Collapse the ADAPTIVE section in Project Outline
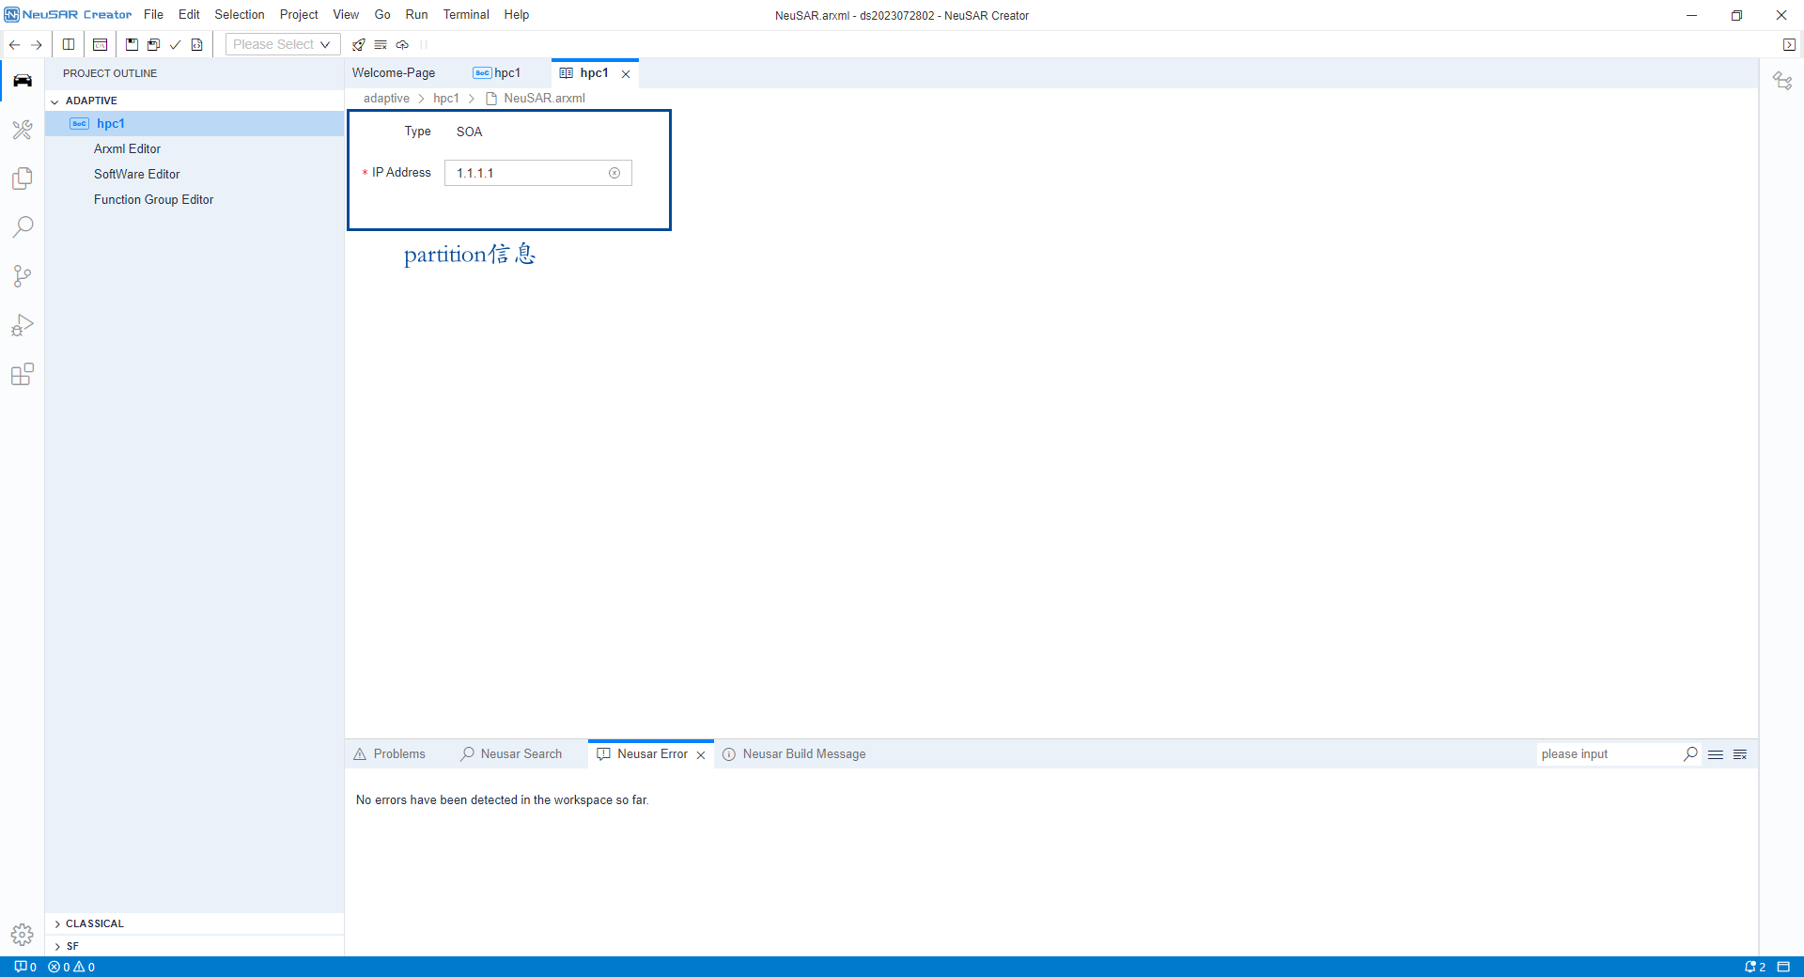 coord(54,101)
